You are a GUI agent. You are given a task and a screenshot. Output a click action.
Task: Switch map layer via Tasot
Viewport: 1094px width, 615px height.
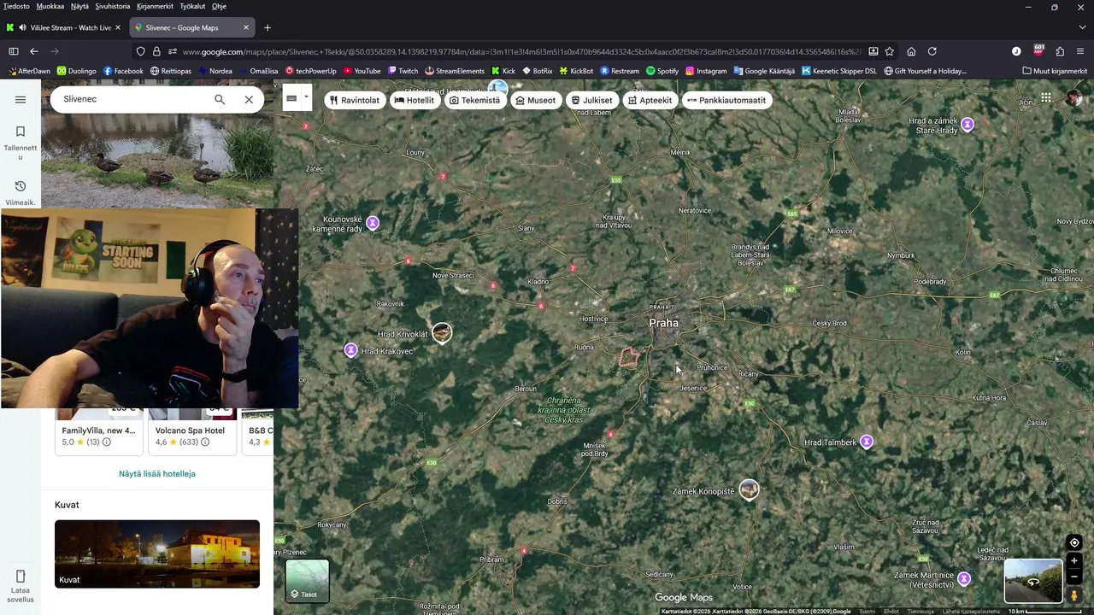(307, 581)
